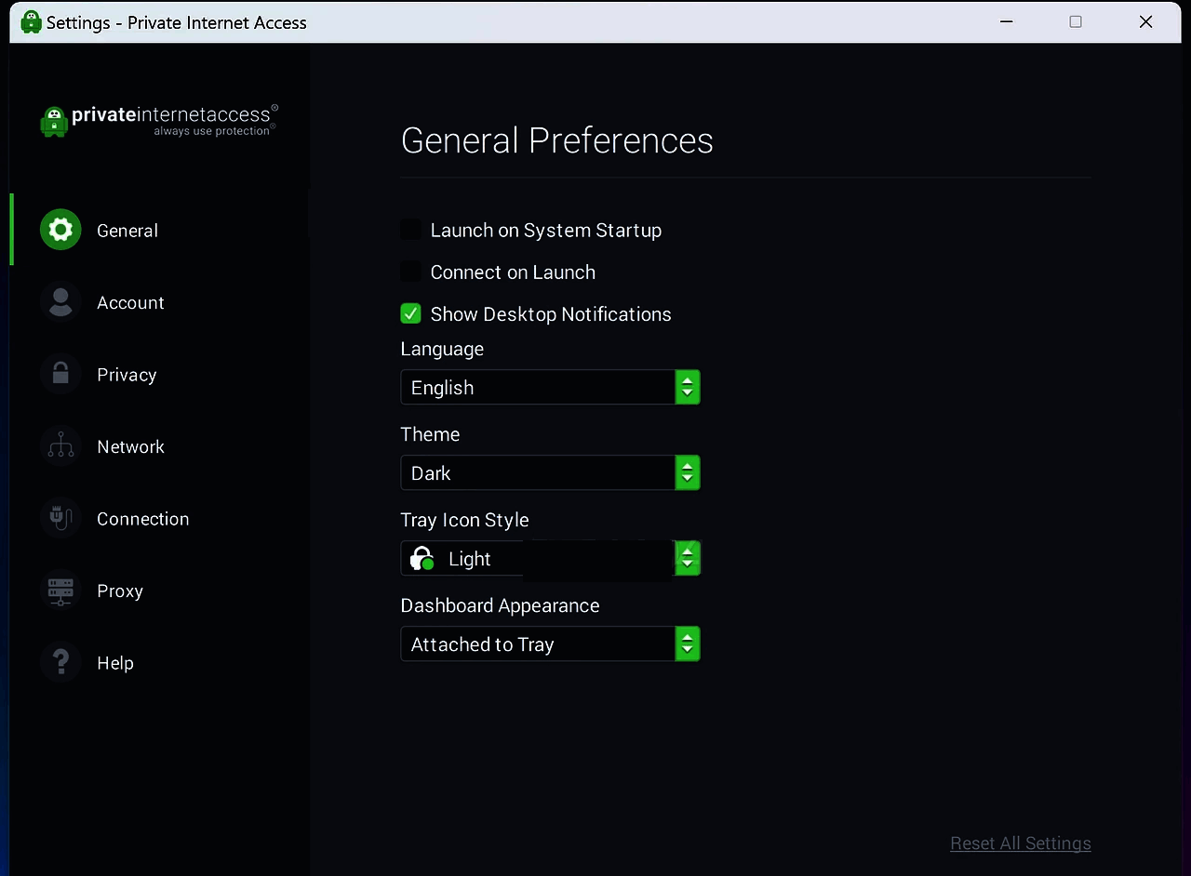Open the Language dropdown
Viewport: 1191px width, 876px height.
(x=549, y=388)
